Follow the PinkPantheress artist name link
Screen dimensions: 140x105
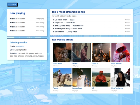(117, 88)
